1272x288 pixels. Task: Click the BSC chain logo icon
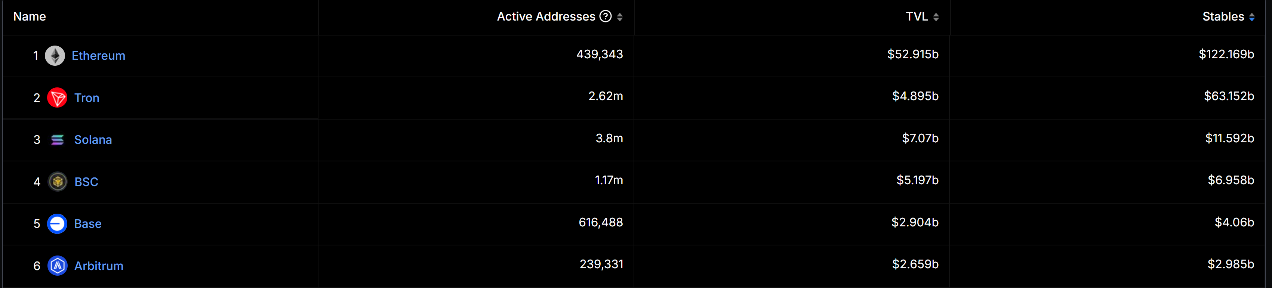coord(58,182)
